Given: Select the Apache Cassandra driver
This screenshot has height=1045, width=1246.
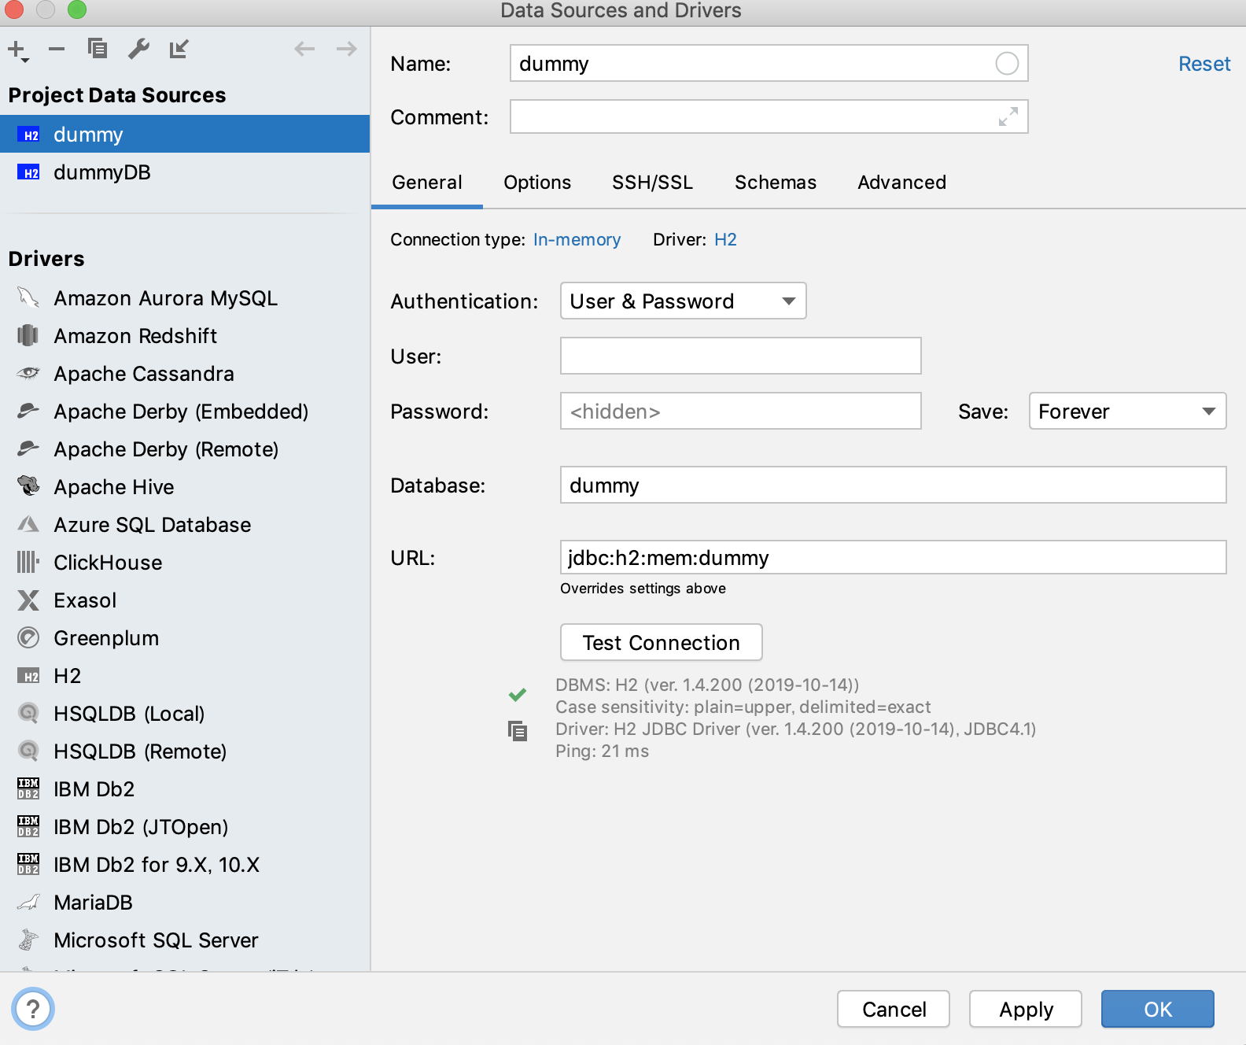Looking at the screenshot, I should click(x=143, y=374).
